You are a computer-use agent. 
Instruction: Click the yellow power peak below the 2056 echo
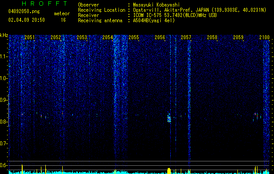[169, 171]
